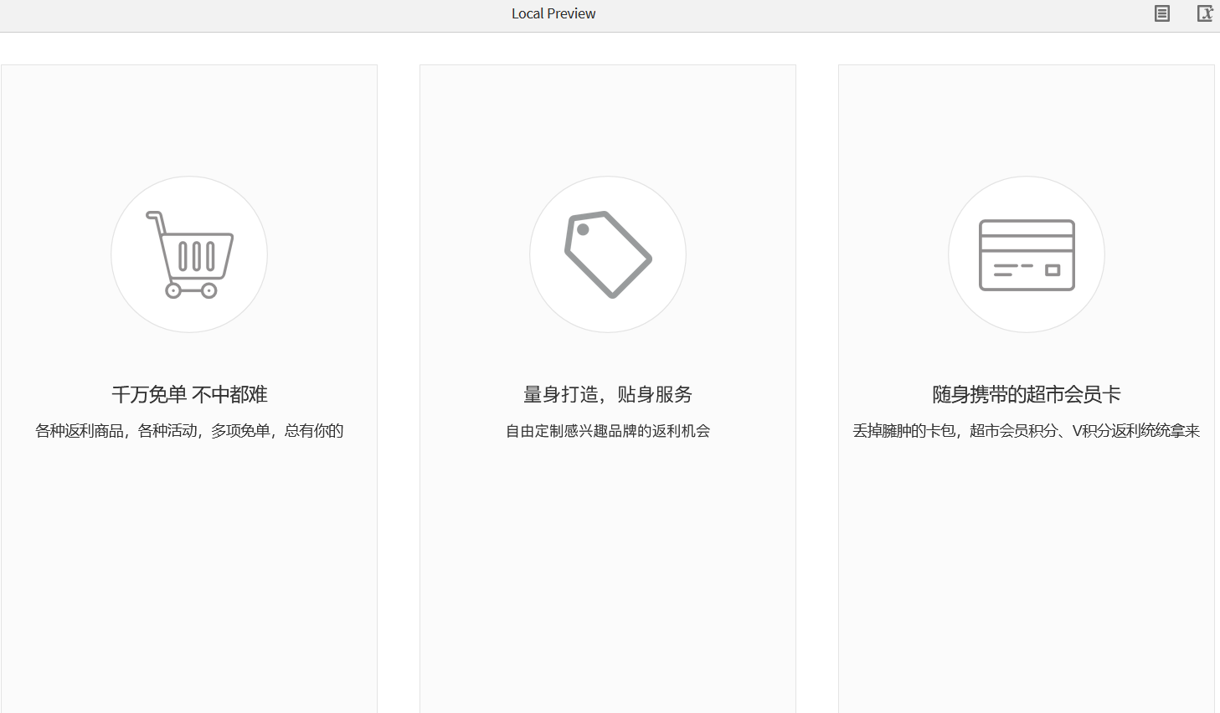Click the heading 千万免单 不中都难

[189, 394]
